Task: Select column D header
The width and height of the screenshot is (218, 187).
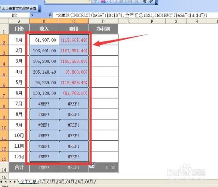Action: pyautogui.click(x=103, y=21)
